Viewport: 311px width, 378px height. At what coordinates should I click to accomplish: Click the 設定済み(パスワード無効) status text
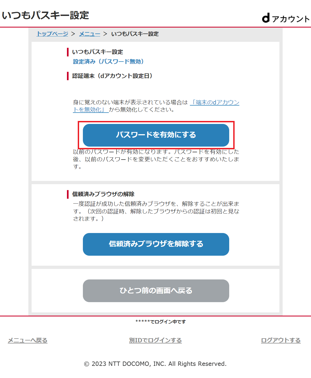click(108, 62)
